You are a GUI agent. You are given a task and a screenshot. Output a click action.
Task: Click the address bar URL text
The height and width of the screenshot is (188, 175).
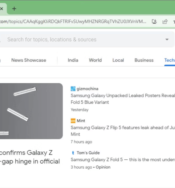pyautogui.click(x=73, y=22)
